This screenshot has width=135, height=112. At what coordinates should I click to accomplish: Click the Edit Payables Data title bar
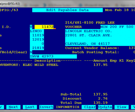(x=67, y=10)
